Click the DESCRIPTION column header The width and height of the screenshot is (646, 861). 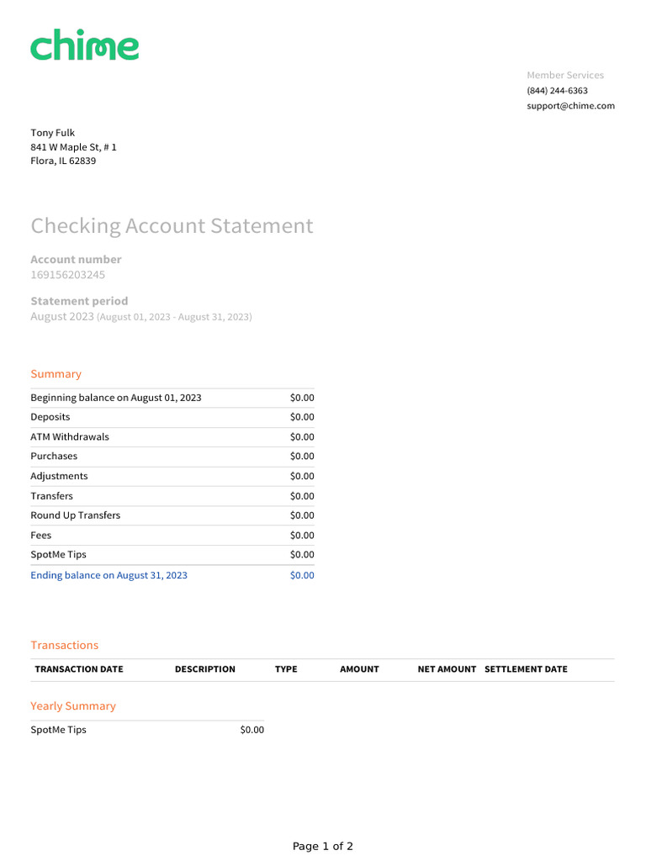pyautogui.click(x=205, y=669)
